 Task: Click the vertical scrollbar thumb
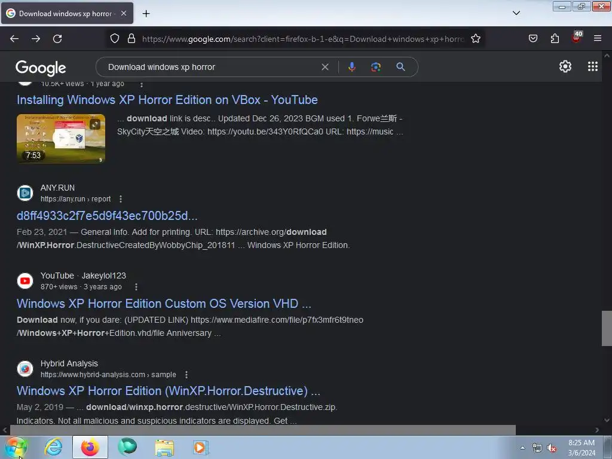pos(607,328)
